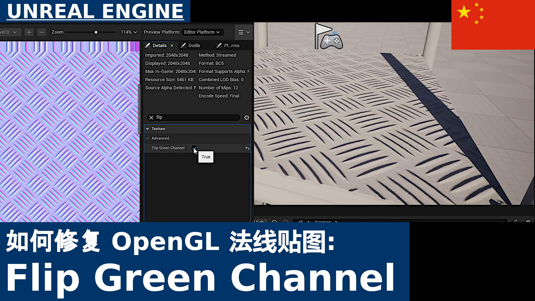Open the Editor Platform dropdown
This screenshot has height=301, width=535.
202,32
